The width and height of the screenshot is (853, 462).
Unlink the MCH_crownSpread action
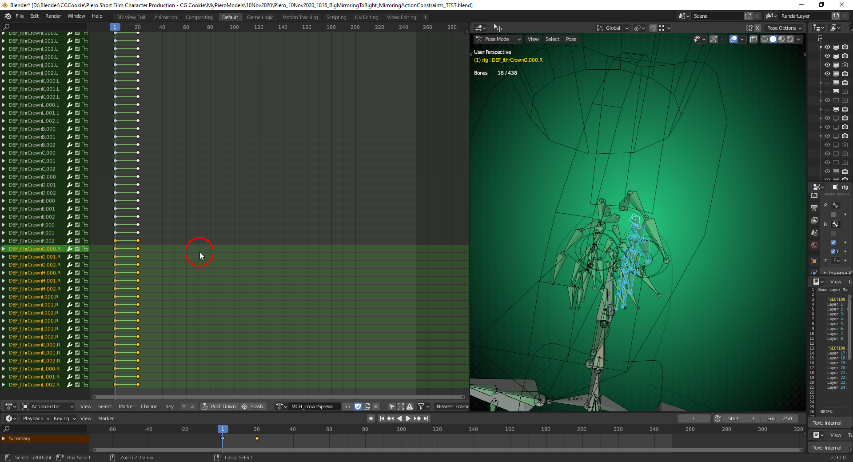pyautogui.click(x=376, y=406)
